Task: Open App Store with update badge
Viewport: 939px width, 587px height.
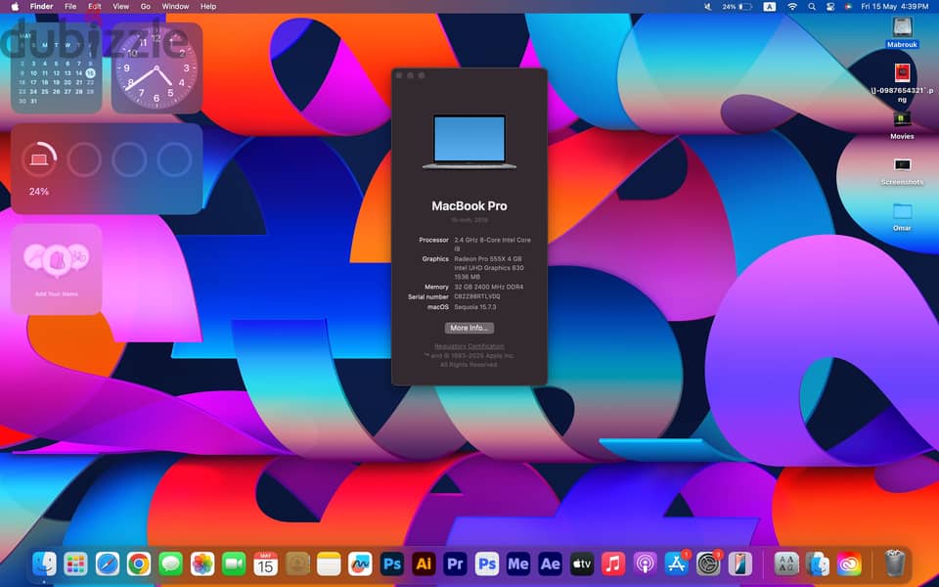Action: tap(676, 564)
